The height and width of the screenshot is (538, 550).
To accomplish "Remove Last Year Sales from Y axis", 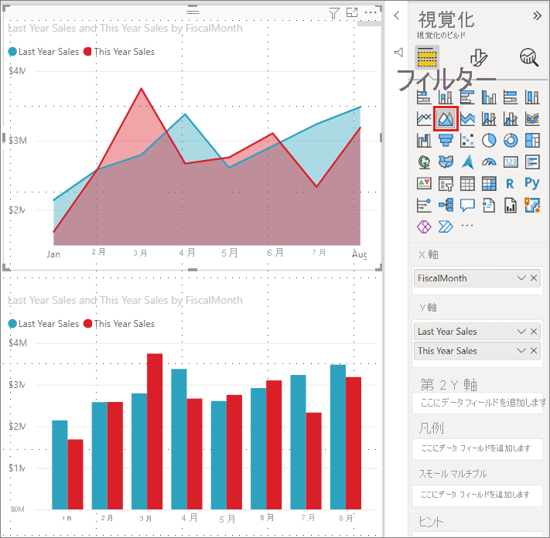I will (x=534, y=332).
